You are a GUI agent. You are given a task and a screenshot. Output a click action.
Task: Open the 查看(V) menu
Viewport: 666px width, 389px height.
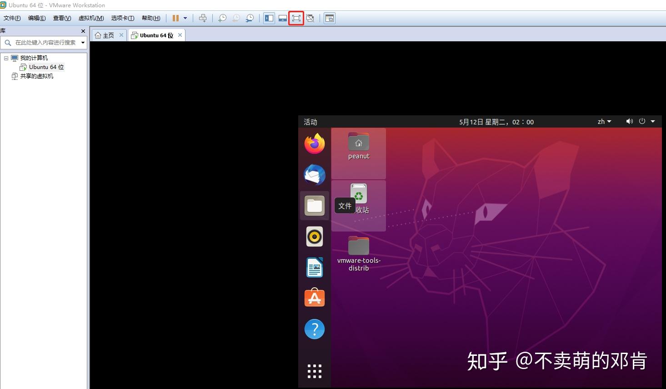(x=62, y=18)
